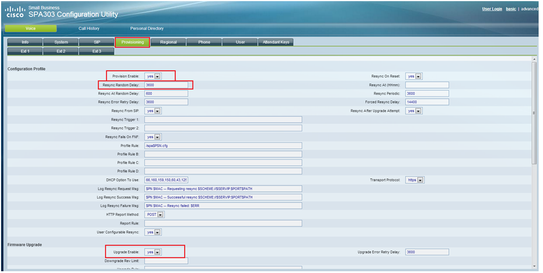This screenshot has width=543, height=273.
Task: Switch to the Regional tab
Action: click(x=168, y=42)
